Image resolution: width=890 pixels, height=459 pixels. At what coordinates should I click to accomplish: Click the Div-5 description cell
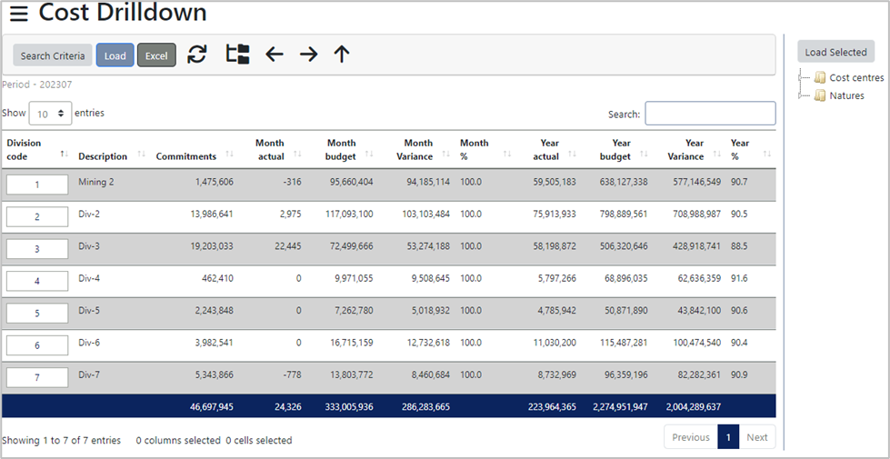click(x=89, y=310)
